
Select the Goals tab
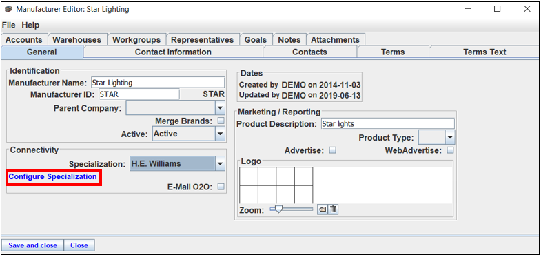tap(256, 40)
